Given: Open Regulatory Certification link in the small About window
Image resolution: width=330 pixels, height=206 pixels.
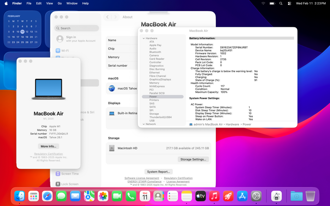Looking at the screenshot, I should (49, 154).
